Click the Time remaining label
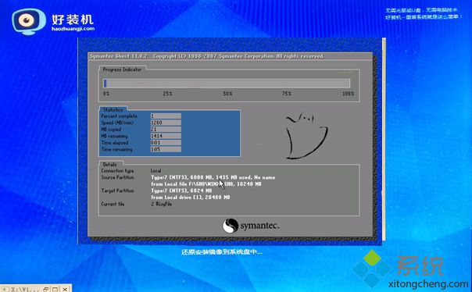The image size is (472, 292). click(116, 149)
